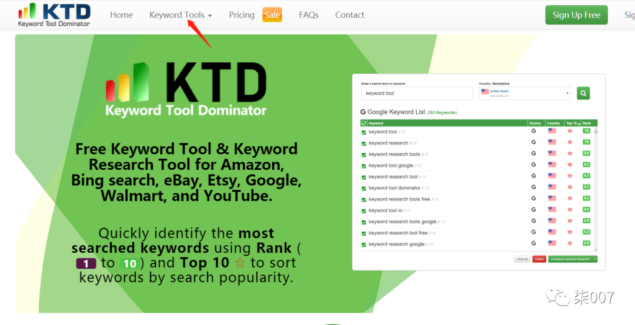Uncheck the 'keyword research' row checkbox
Image resolution: width=635 pixels, height=325 pixels.
(x=364, y=143)
